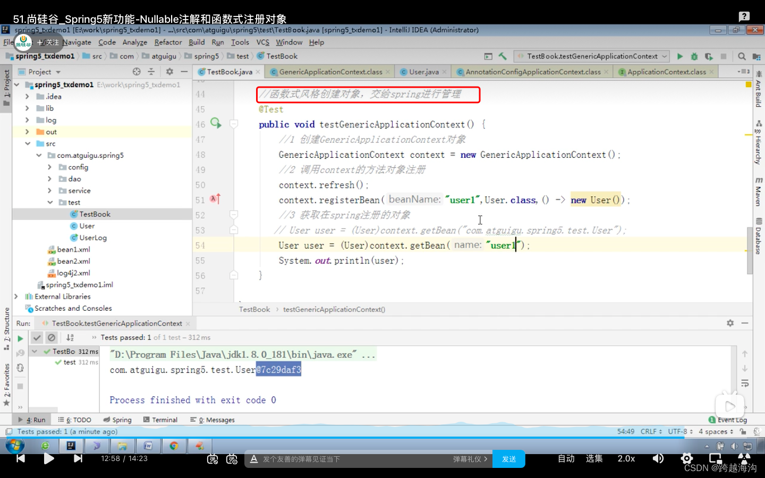Expand the config package

tap(49, 167)
